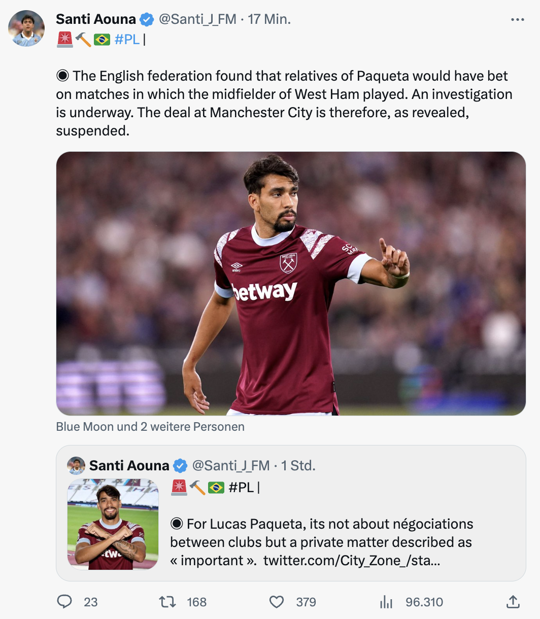This screenshot has height=619, width=540.
Task: Click the small avatar in quoted tweet
Action: tap(76, 465)
